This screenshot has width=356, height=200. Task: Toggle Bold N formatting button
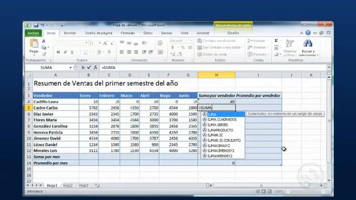click(58, 52)
